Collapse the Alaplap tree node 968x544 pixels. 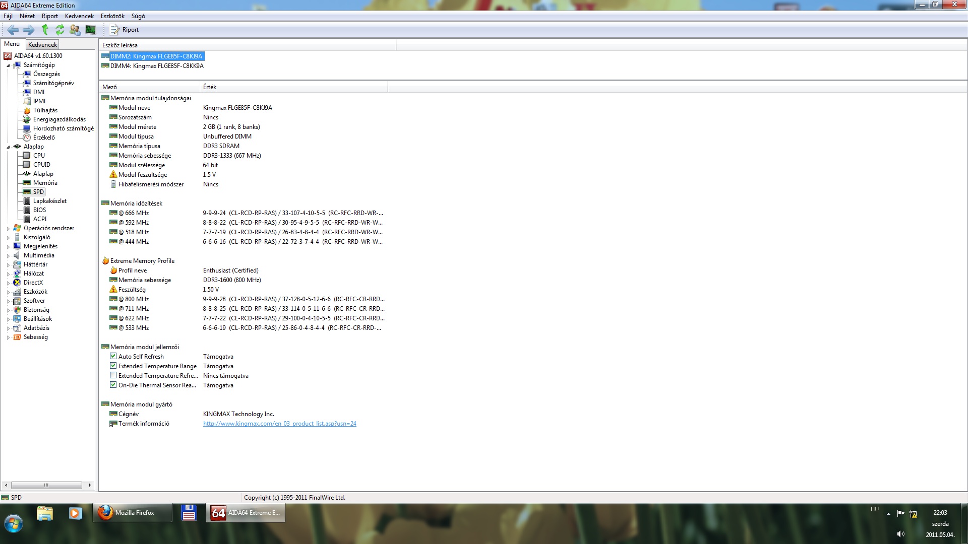click(x=8, y=147)
